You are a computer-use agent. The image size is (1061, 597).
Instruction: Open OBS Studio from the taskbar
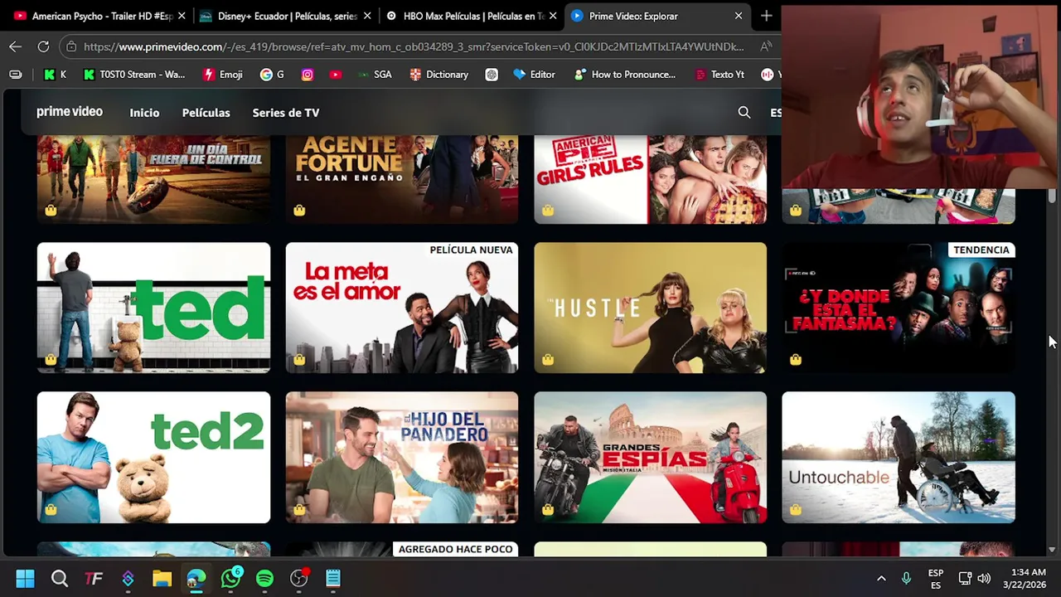(299, 578)
